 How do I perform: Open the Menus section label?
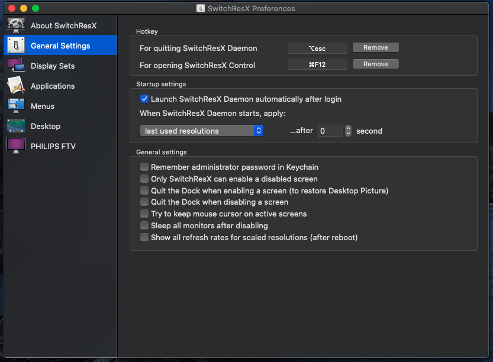(43, 106)
